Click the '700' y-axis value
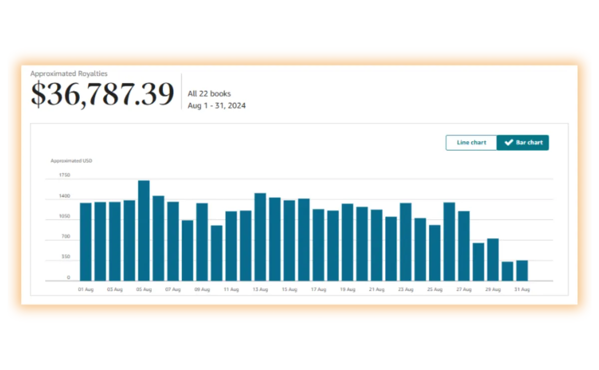The image size is (599, 370). tap(66, 237)
